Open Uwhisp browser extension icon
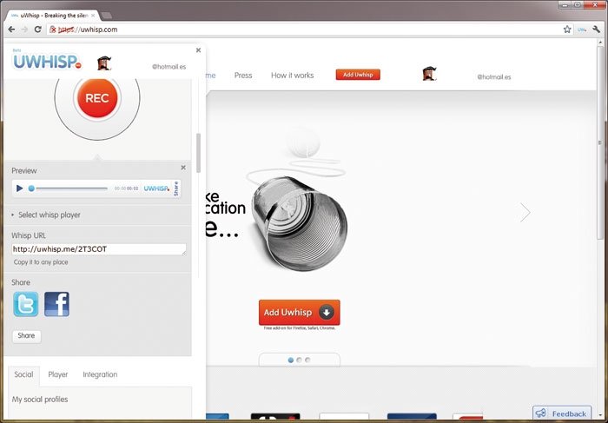608x423 pixels. point(582,30)
